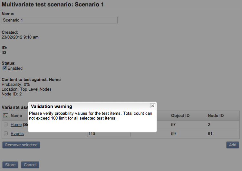
Task: Focus the scenario Name input field
Action: (x=60, y=20)
